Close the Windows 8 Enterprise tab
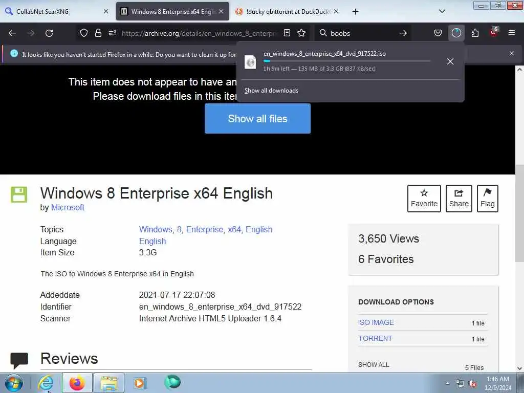 coord(221,11)
